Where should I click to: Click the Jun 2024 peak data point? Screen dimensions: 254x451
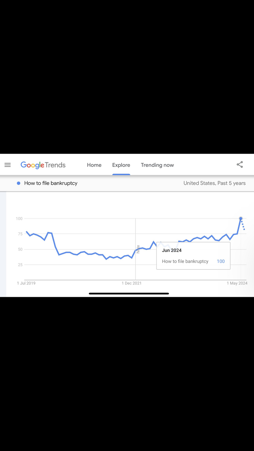(241, 218)
